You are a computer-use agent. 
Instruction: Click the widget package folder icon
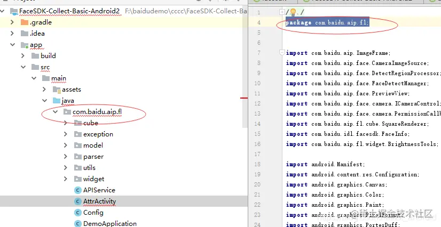point(78,179)
